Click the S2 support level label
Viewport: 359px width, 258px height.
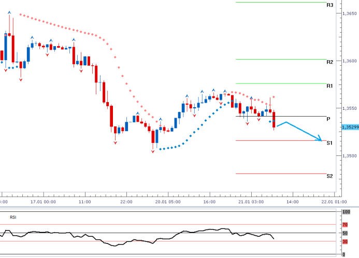point(329,176)
